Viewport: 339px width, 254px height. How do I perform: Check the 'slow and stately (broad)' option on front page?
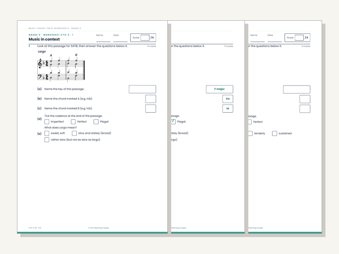[x=74, y=133]
